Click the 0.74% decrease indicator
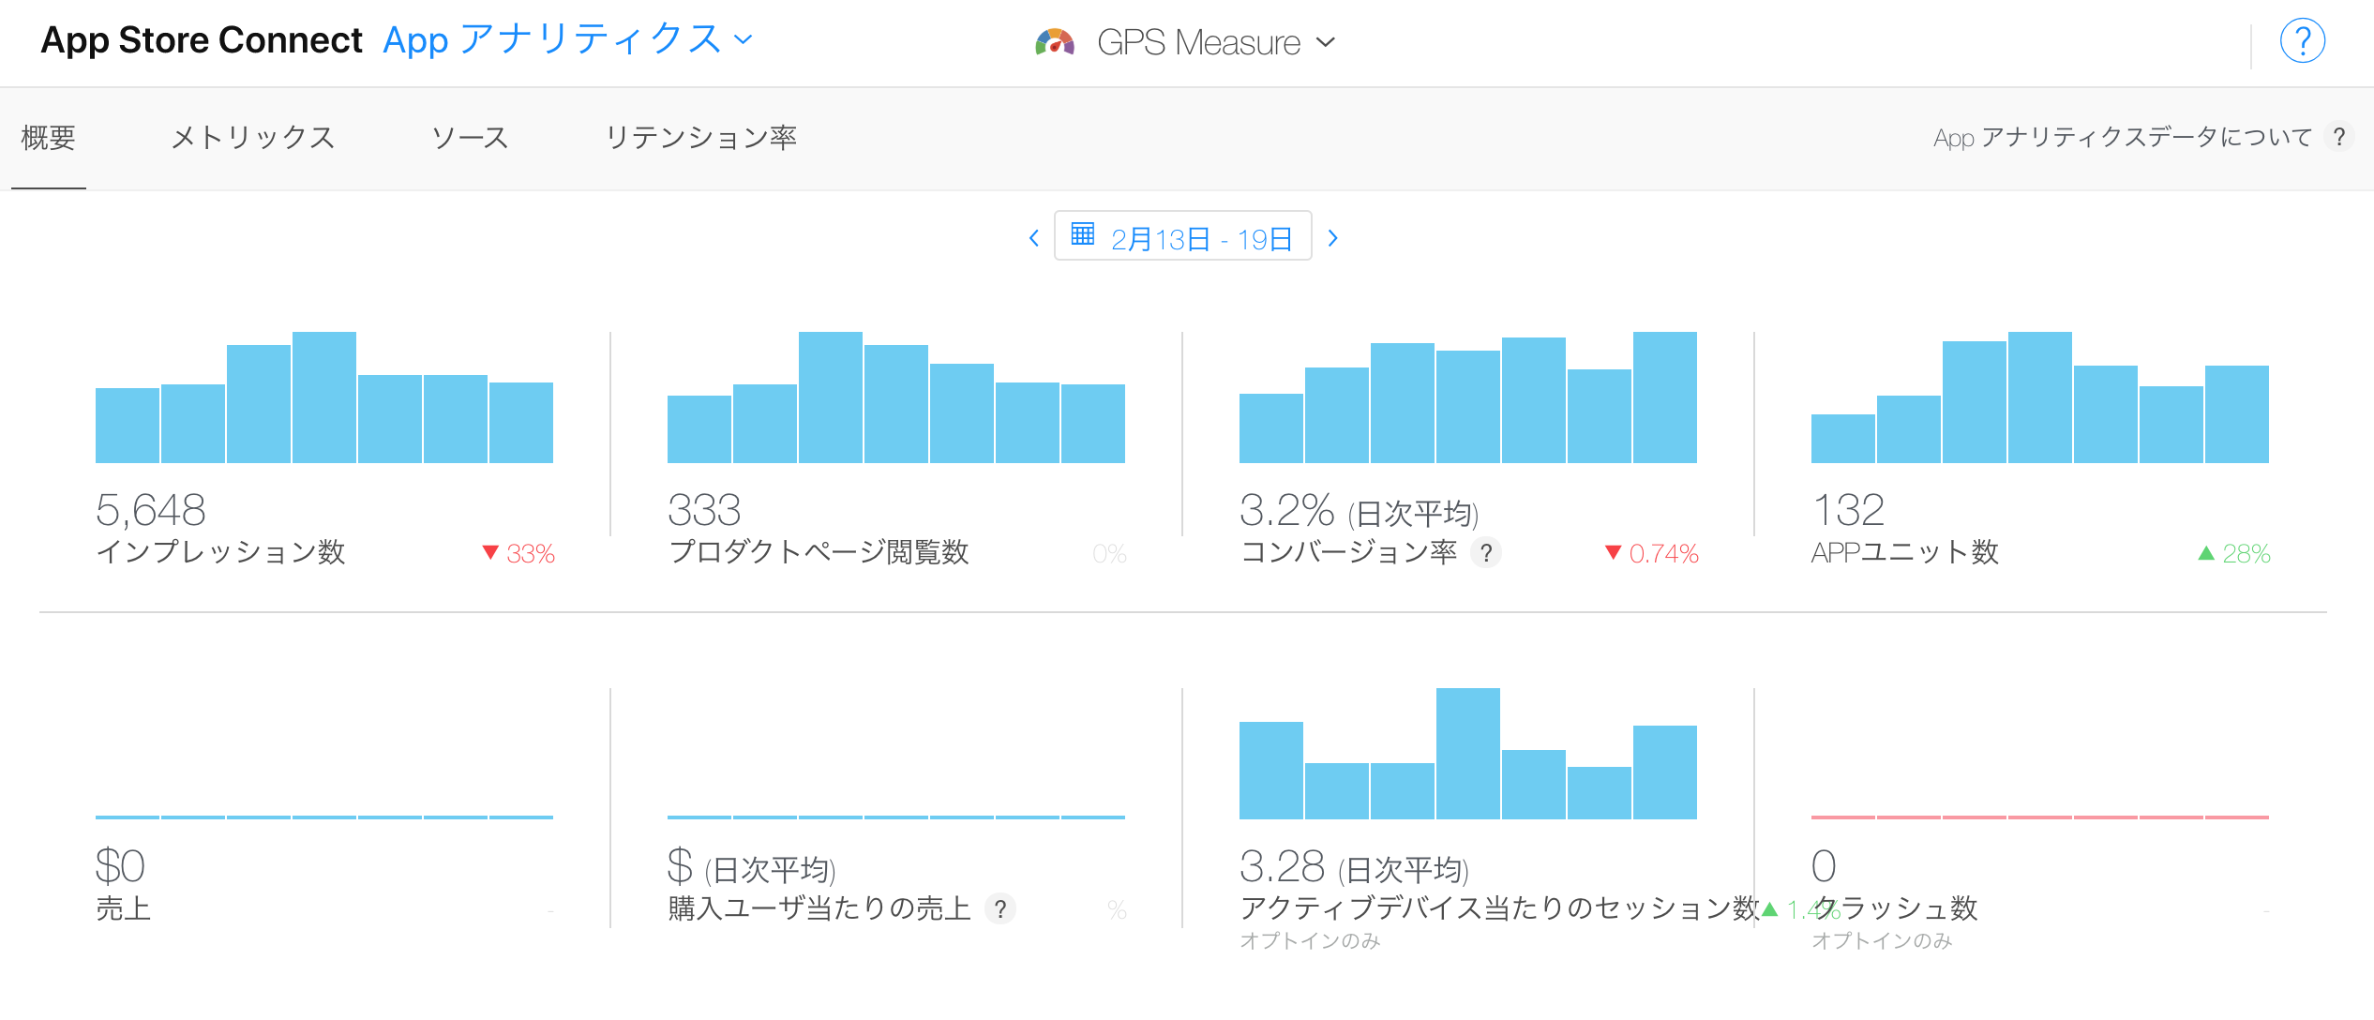Screen dimensions: 2374x1020 pyautogui.click(x=1652, y=554)
